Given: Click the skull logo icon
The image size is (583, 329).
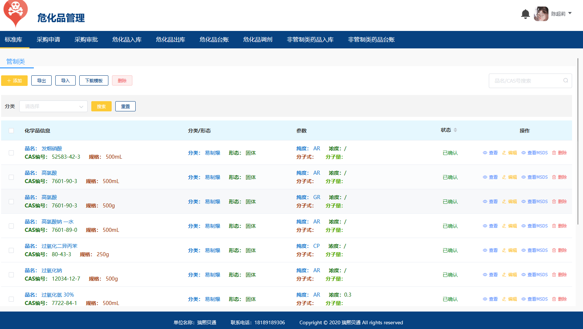Looking at the screenshot, I should tap(15, 13).
